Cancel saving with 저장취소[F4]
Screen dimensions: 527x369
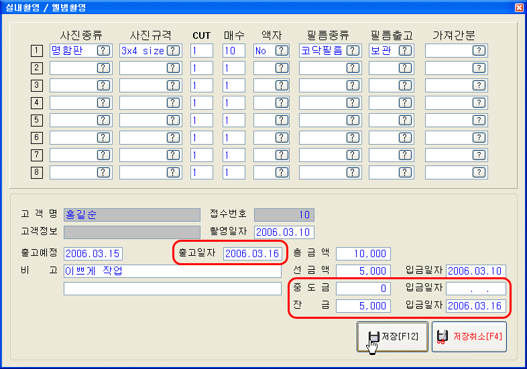pyautogui.click(x=469, y=337)
